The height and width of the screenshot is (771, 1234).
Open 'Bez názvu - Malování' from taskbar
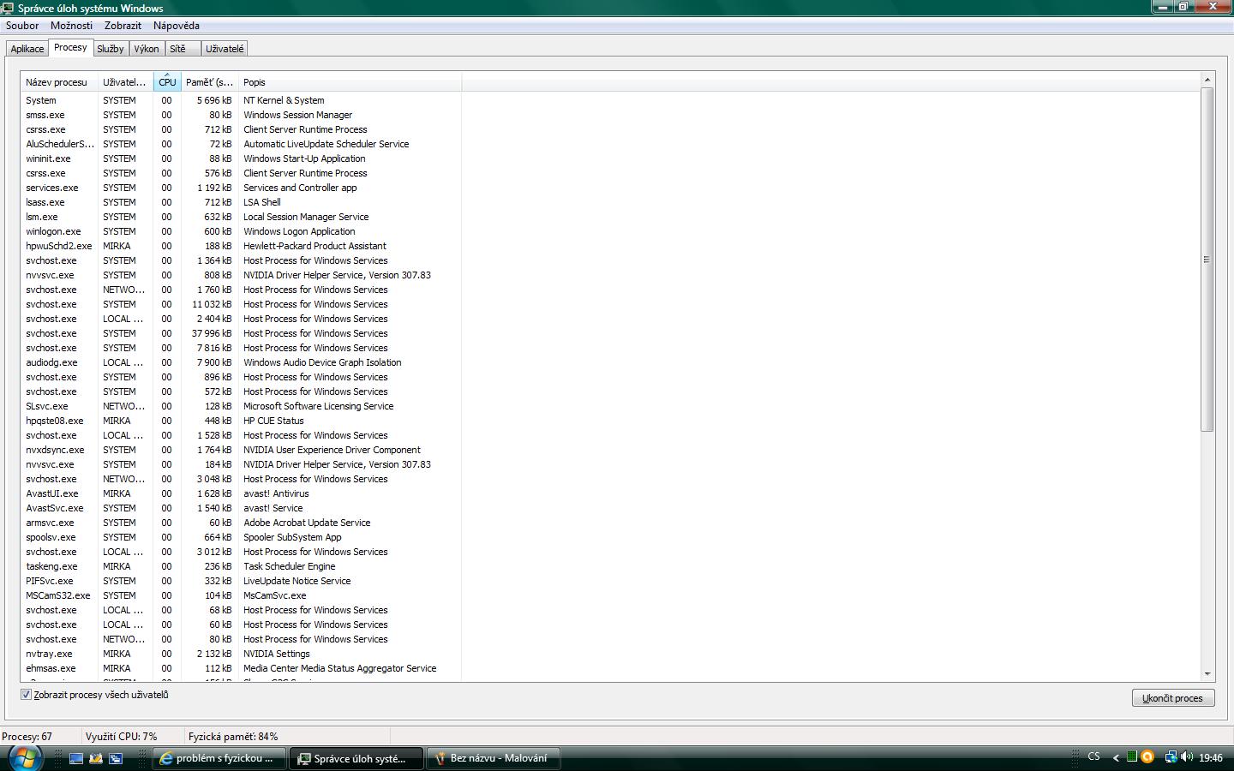coord(494,758)
